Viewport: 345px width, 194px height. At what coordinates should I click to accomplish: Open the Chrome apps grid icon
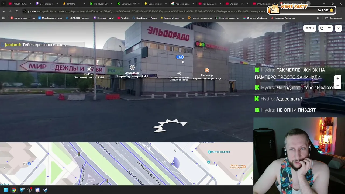pyautogui.click(x=4, y=18)
